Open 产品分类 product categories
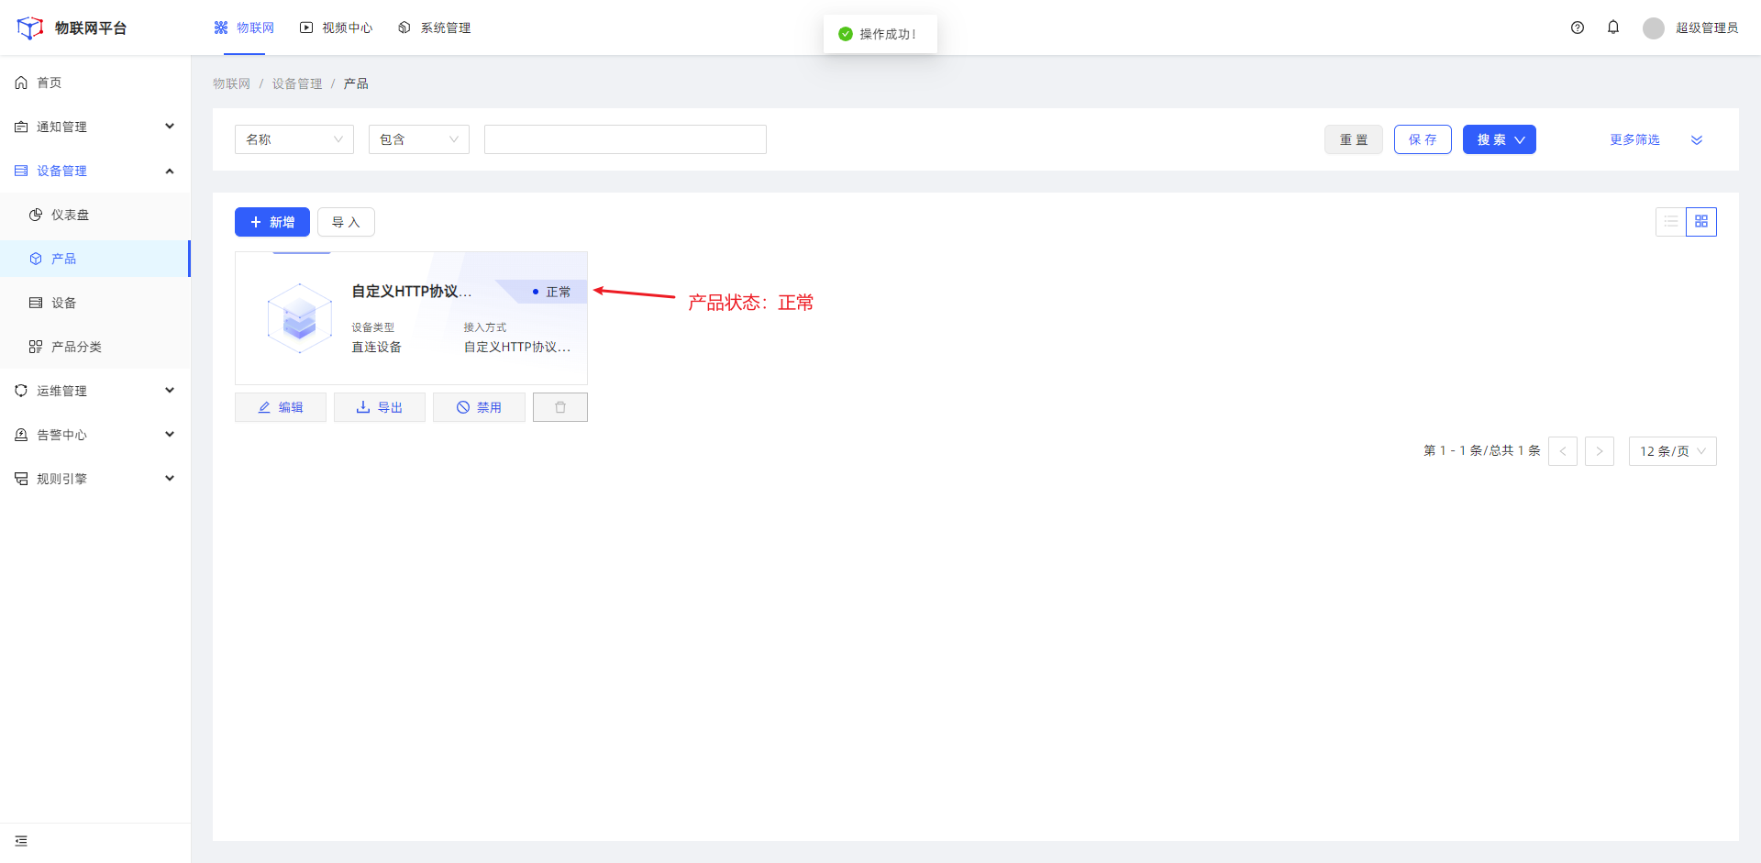The width and height of the screenshot is (1761, 863). point(95,347)
